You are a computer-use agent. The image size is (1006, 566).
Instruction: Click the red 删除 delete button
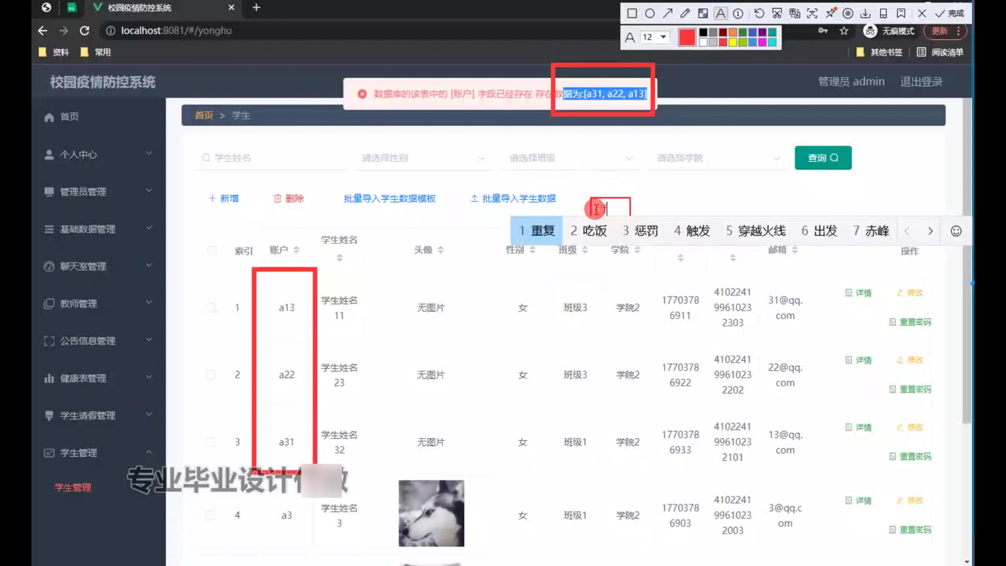(x=289, y=199)
